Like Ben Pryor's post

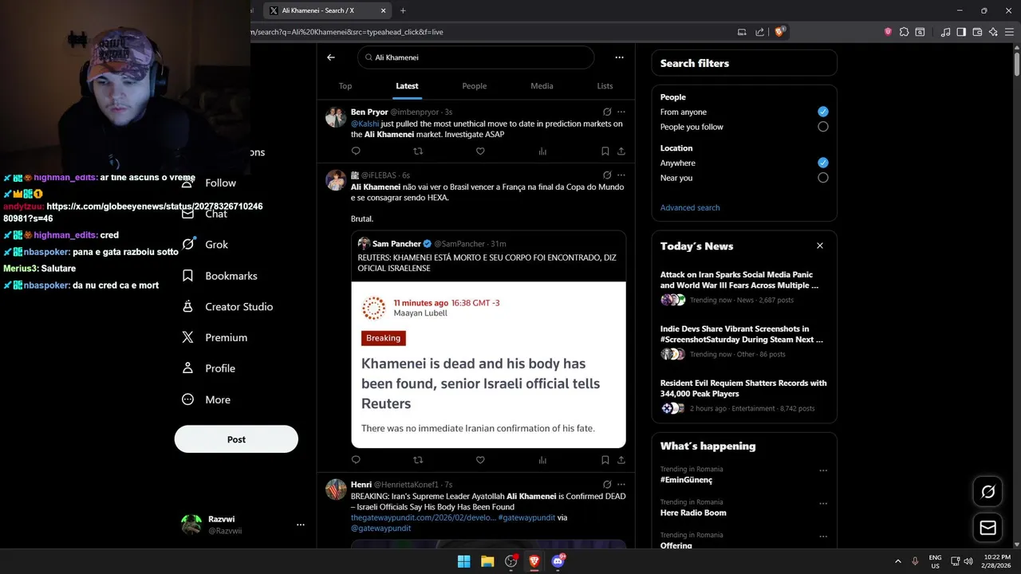(480, 151)
